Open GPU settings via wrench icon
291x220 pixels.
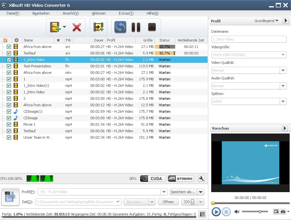point(201,179)
